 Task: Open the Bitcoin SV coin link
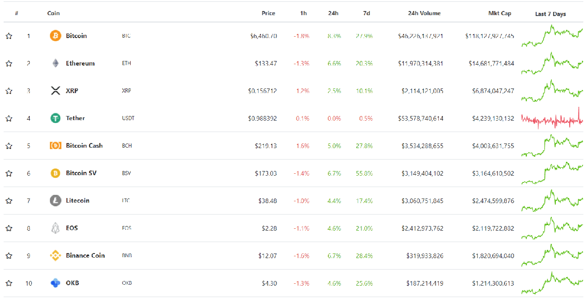pyautogui.click(x=81, y=173)
